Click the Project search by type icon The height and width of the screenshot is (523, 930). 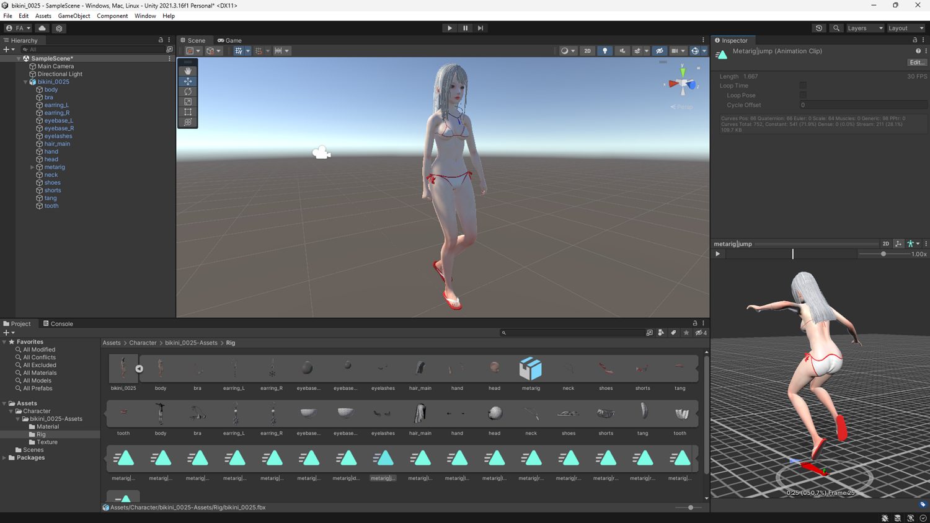tap(661, 333)
